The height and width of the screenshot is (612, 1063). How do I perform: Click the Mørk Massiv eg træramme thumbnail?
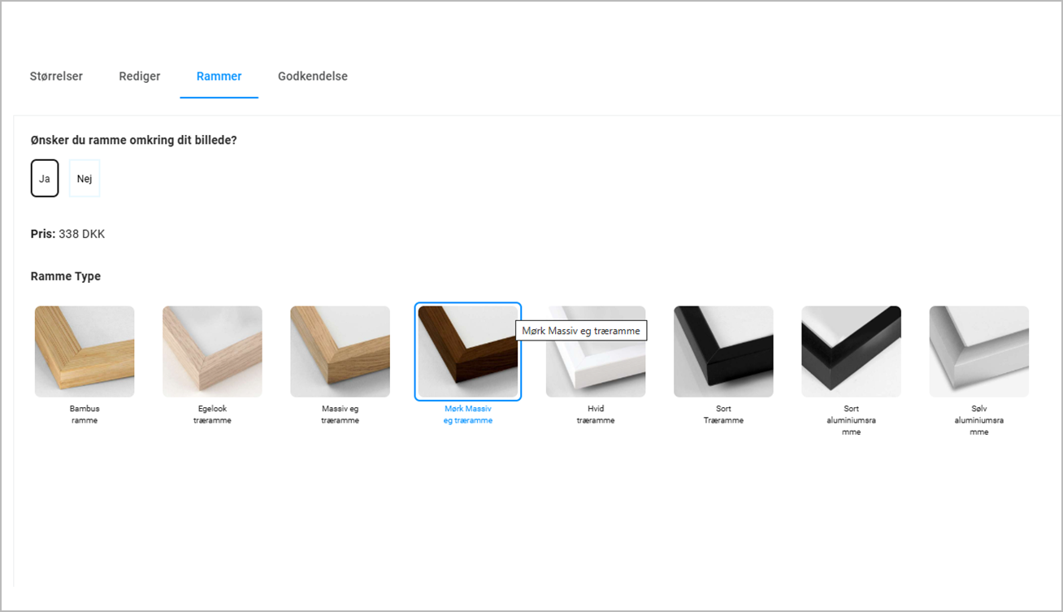468,351
